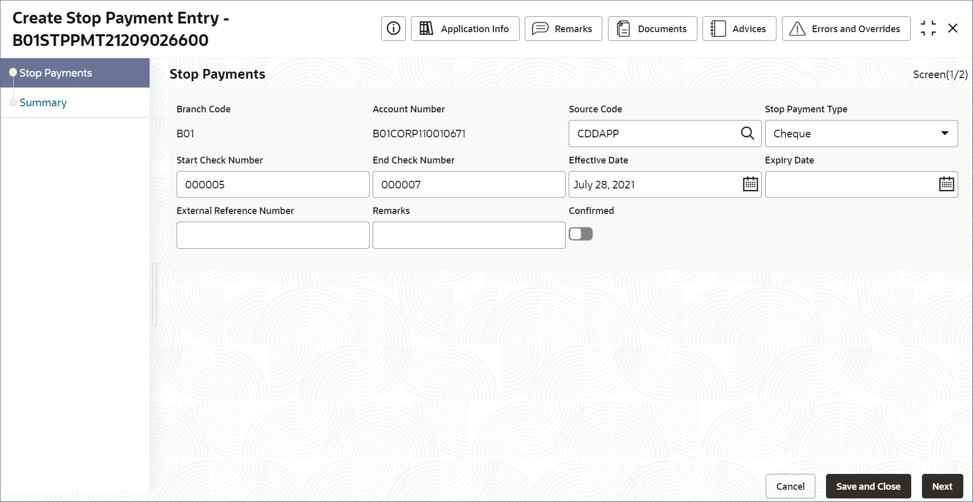Screen dimensions: 973x502
Task: Click the account number B01CORP110010671
Action: click(419, 134)
